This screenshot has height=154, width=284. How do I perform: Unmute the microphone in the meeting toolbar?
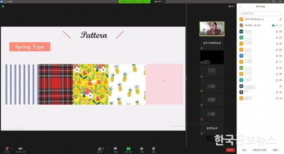coord(7,150)
